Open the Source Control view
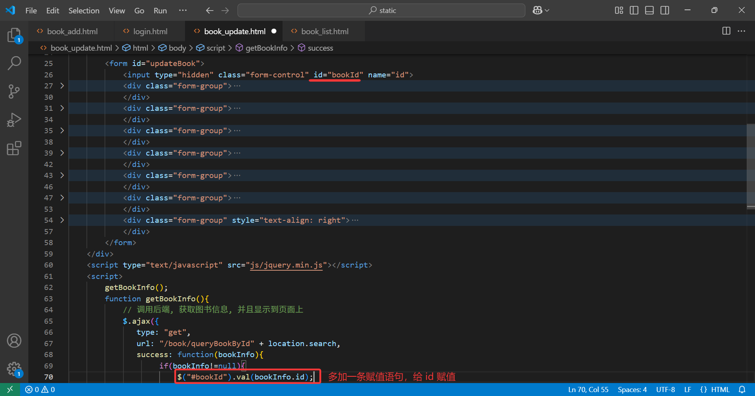755x396 pixels. click(x=14, y=92)
